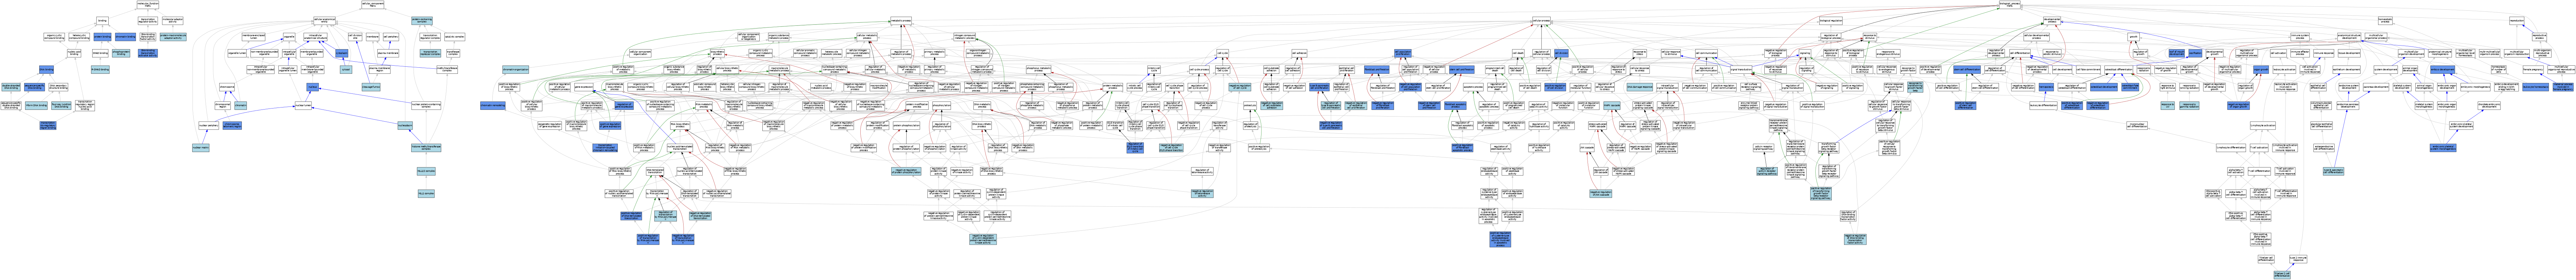The height and width of the screenshot is (280, 2576).
Task: Click the "cell death" node
Action: tap(1518, 53)
